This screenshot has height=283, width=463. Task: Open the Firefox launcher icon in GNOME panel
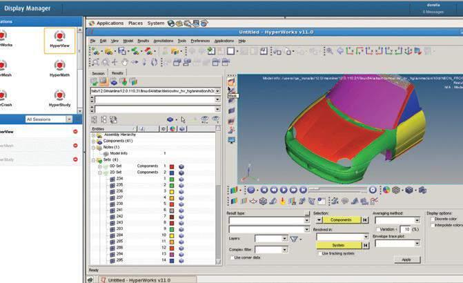(x=171, y=23)
